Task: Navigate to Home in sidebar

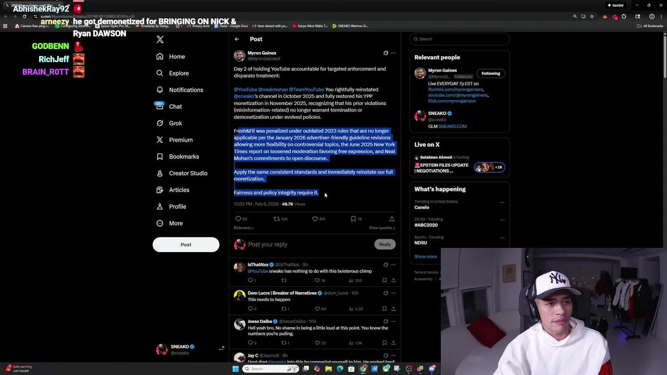Action: (x=170, y=57)
